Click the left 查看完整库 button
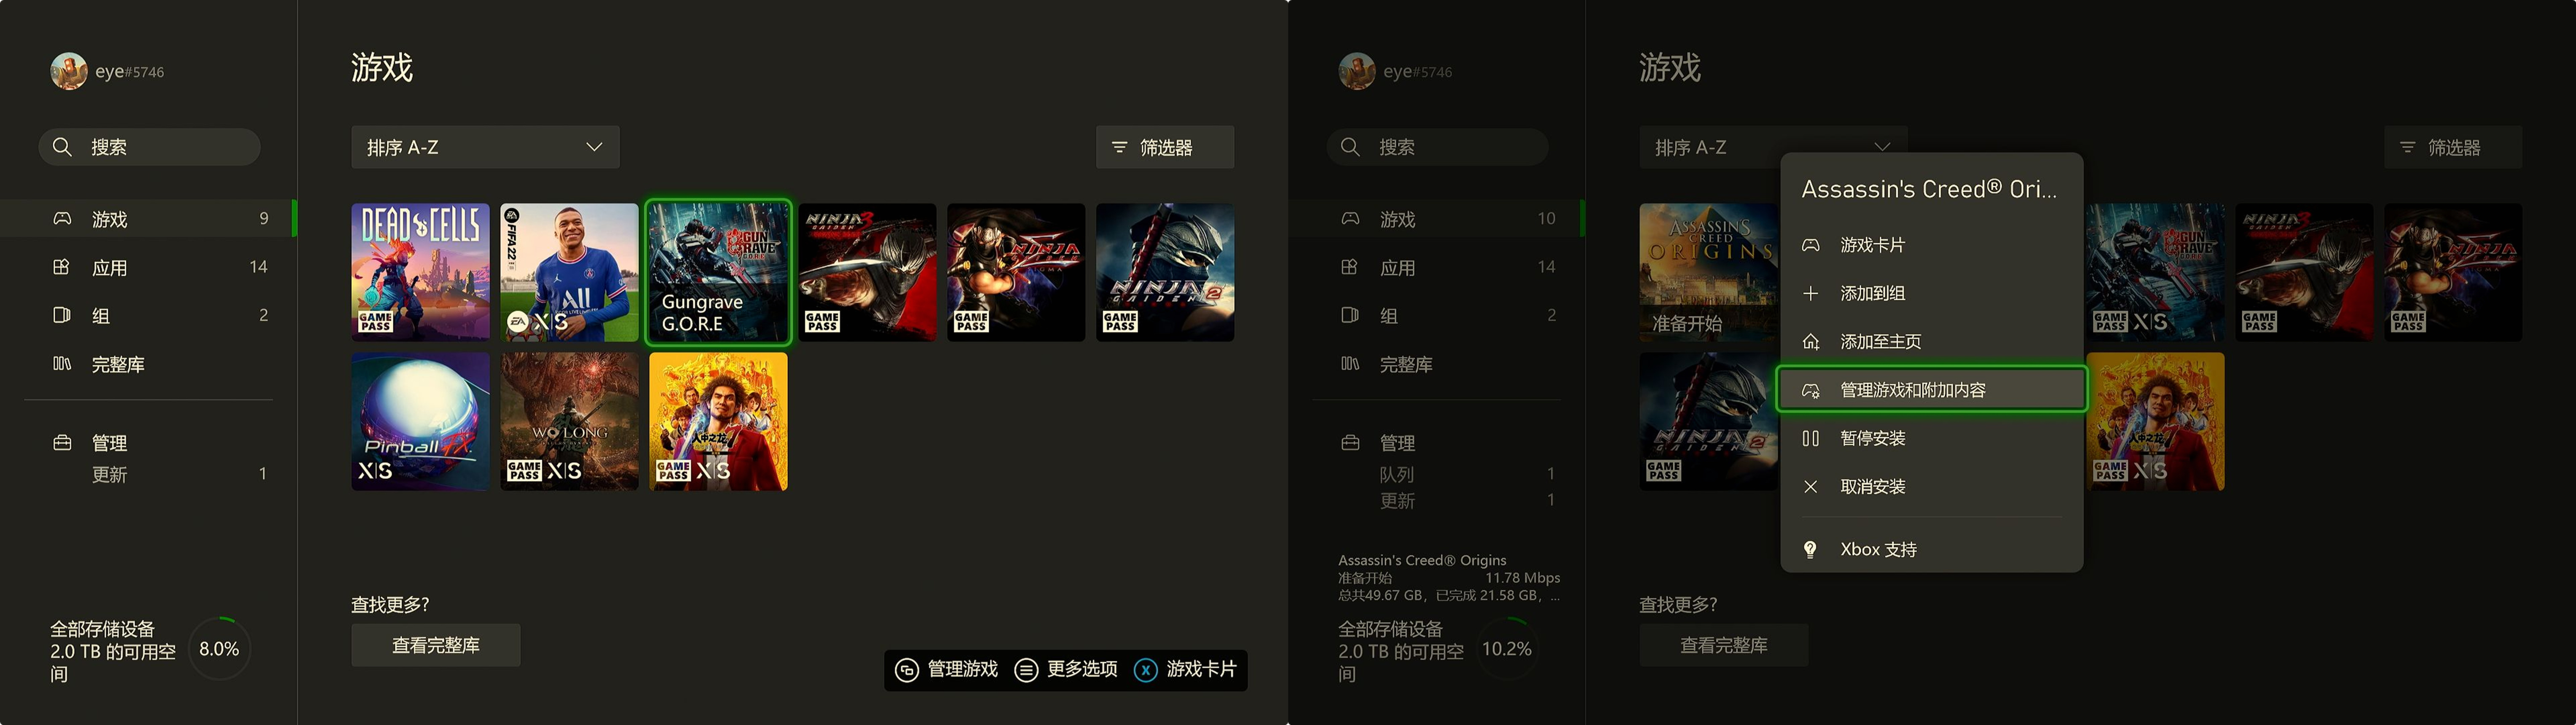The width and height of the screenshot is (2576, 725). pos(436,645)
